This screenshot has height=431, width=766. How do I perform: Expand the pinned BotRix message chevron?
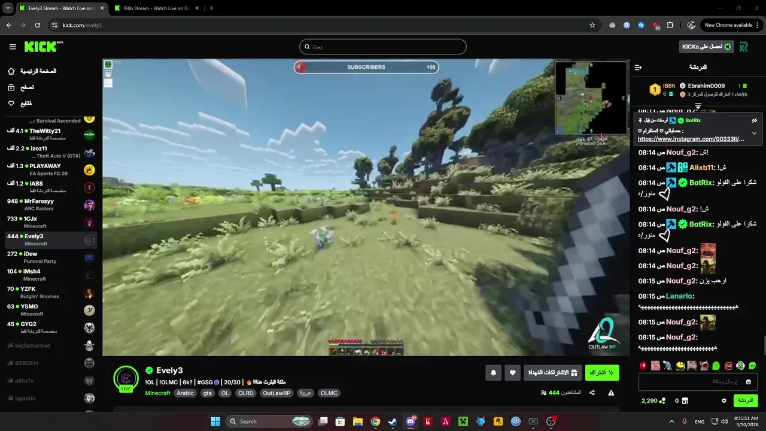754,133
